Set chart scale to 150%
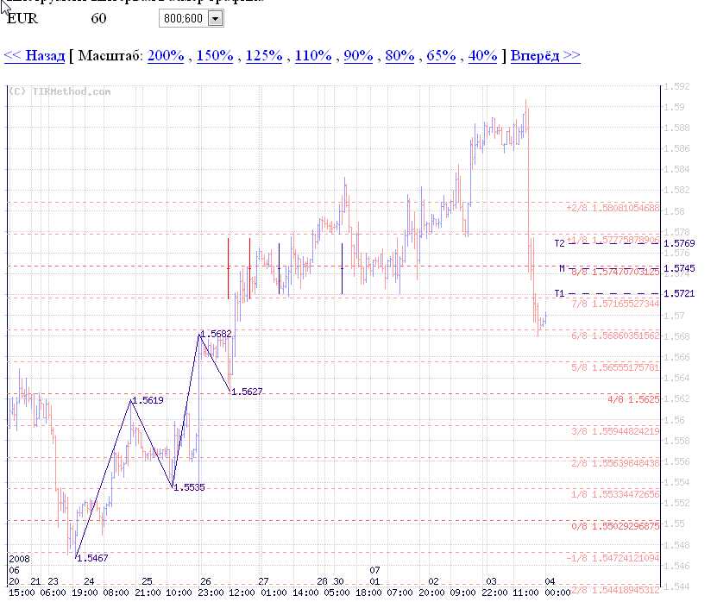Viewport: 717px width, 602px height. click(x=215, y=56)
